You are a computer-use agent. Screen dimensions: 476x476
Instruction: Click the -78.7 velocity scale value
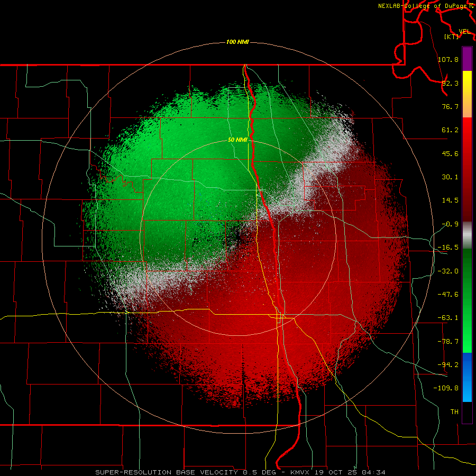pyautogui.click(x=448, y=342)
